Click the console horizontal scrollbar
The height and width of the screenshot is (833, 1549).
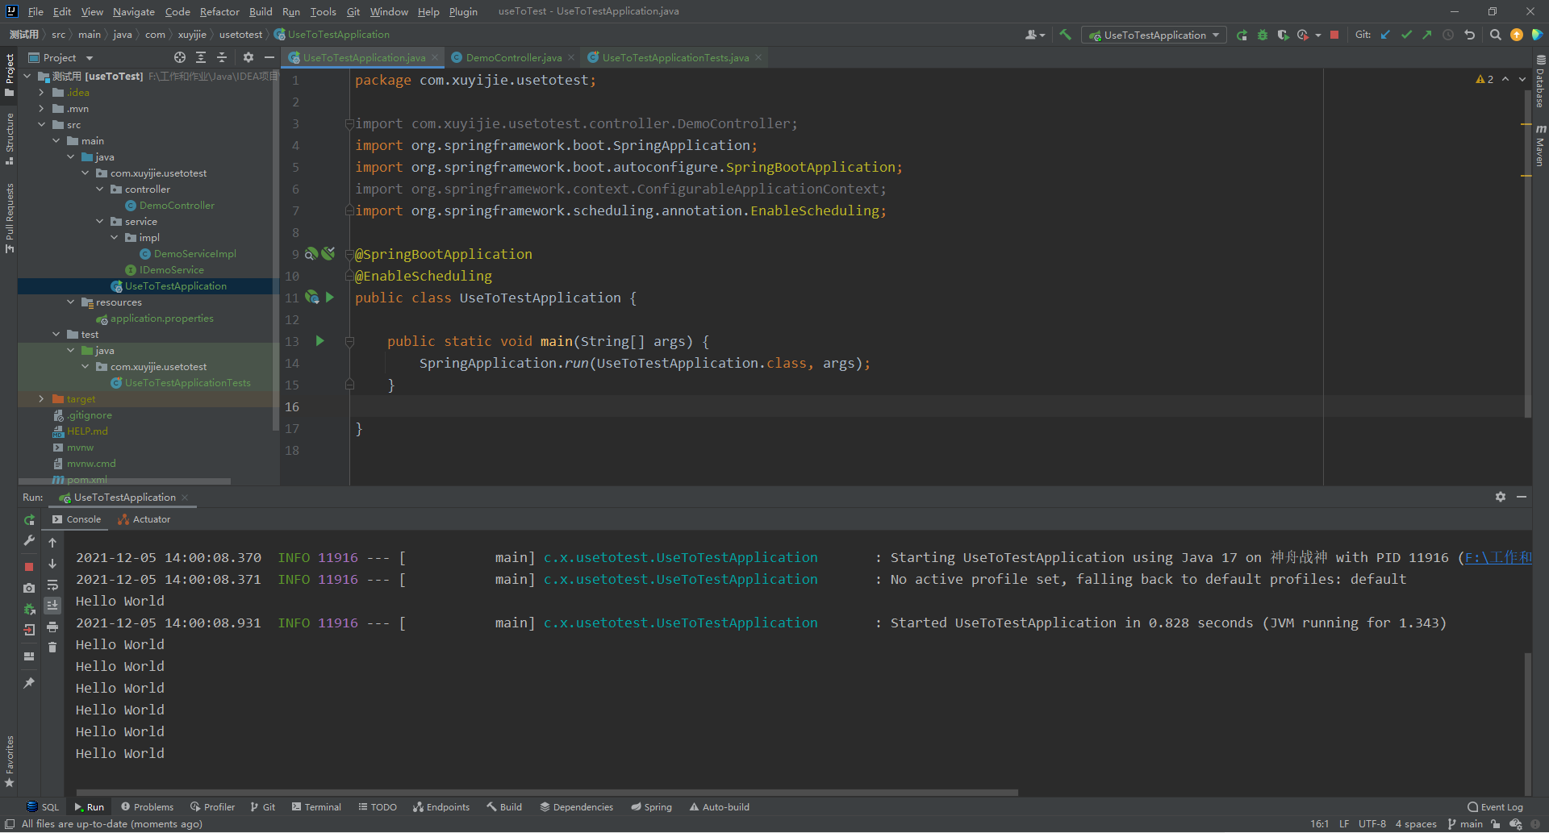pos(547,792)
